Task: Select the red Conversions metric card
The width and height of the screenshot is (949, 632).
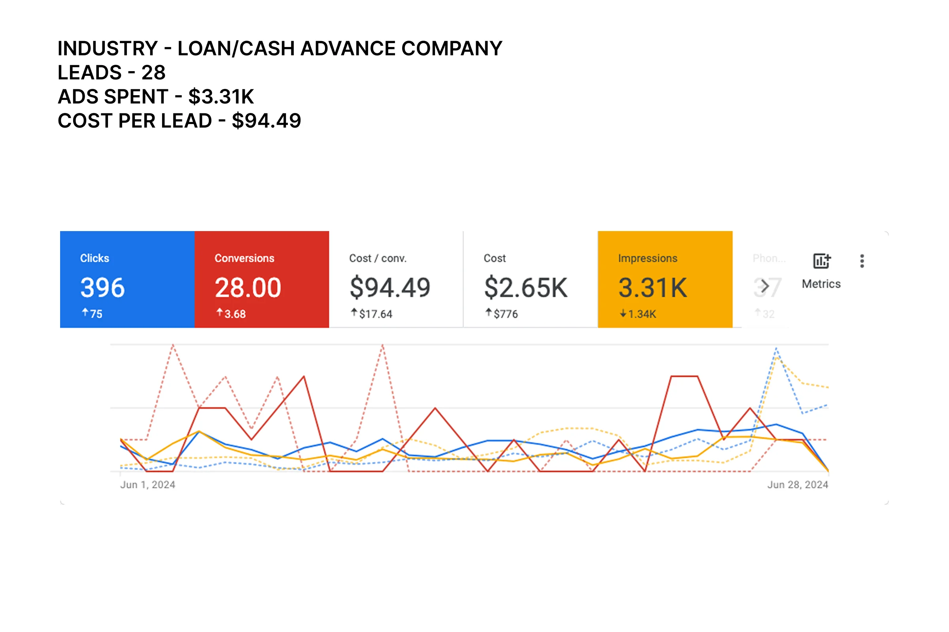Action: click(261, 279)
